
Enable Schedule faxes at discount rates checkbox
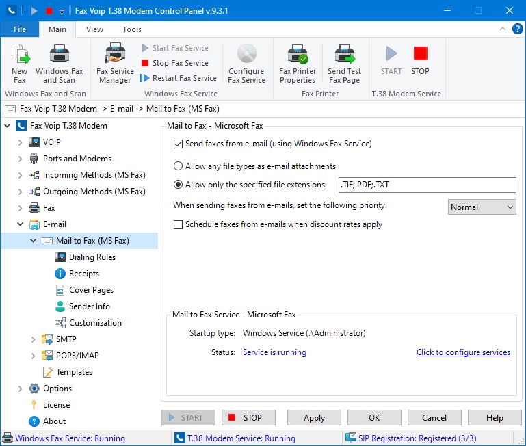pos(178,224)
